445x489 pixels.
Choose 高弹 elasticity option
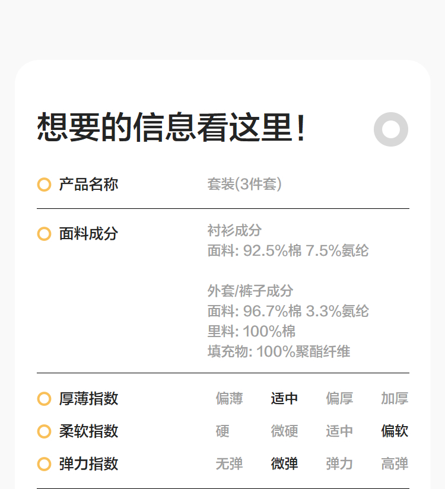tap(395, 464)
